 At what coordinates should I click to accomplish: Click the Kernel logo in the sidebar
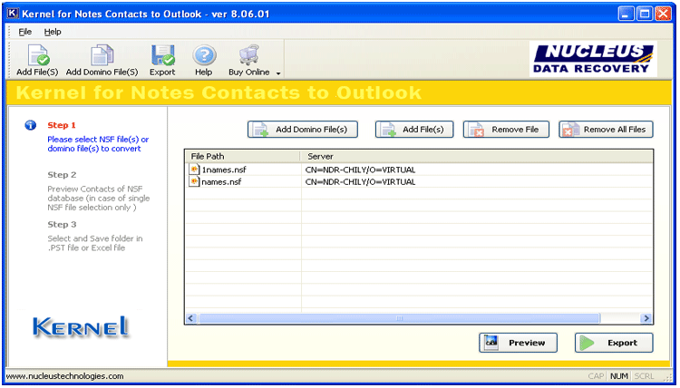80,327
